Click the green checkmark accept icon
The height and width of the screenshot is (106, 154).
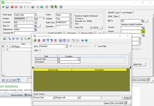(x=3, y=7)
